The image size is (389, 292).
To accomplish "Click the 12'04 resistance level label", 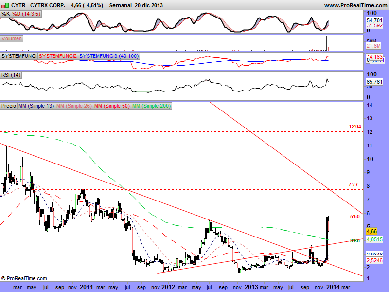I will coord(355,127).
